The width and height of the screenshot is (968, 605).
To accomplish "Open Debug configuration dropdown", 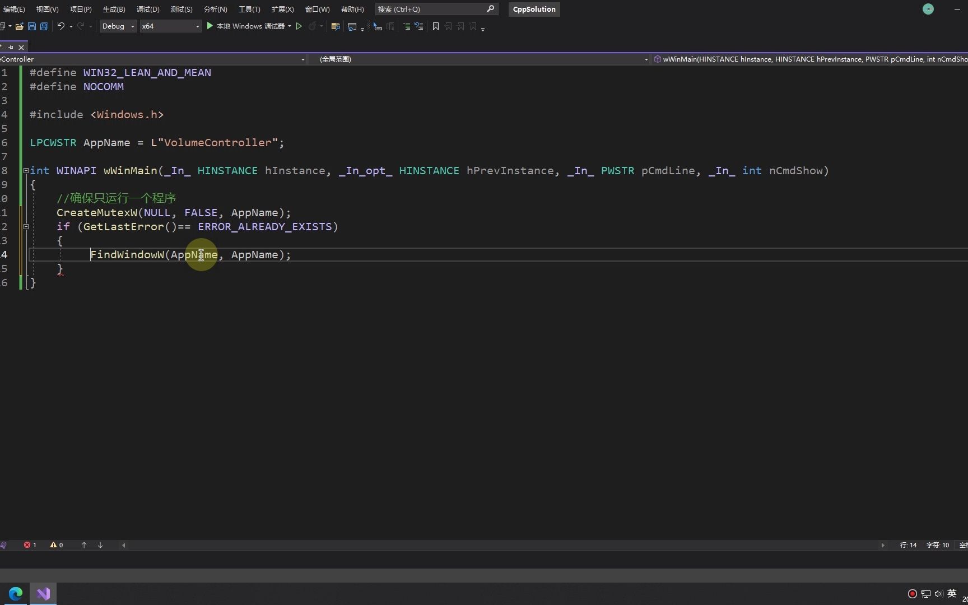I will pos(118,26).
